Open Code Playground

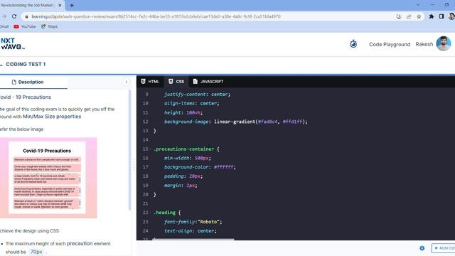(x=390, y=44)
